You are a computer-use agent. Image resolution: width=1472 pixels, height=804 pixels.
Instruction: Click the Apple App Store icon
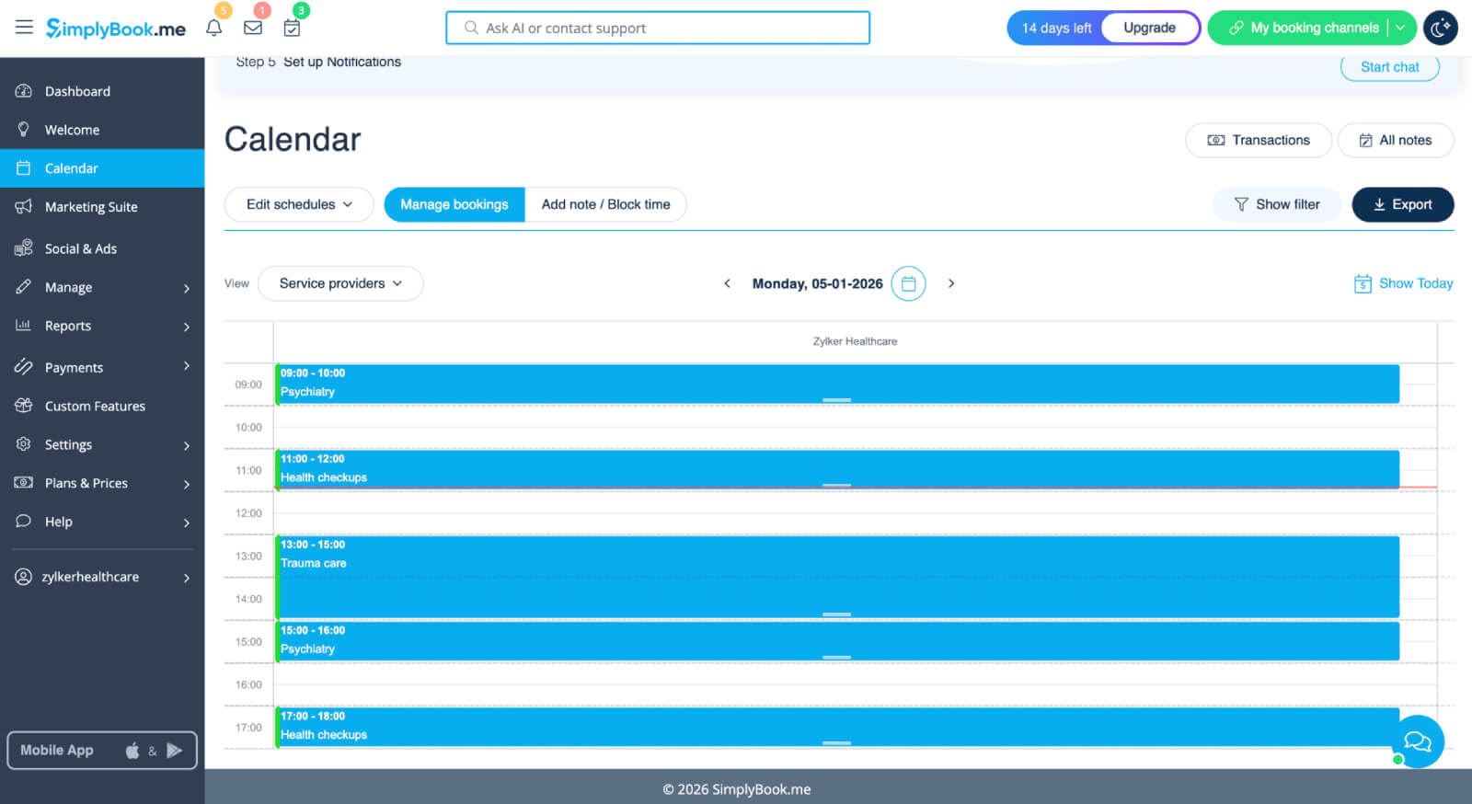pos(132,751)
